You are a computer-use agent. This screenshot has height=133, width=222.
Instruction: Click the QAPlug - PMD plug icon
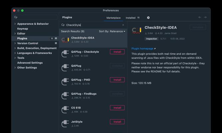pos(65,82)
